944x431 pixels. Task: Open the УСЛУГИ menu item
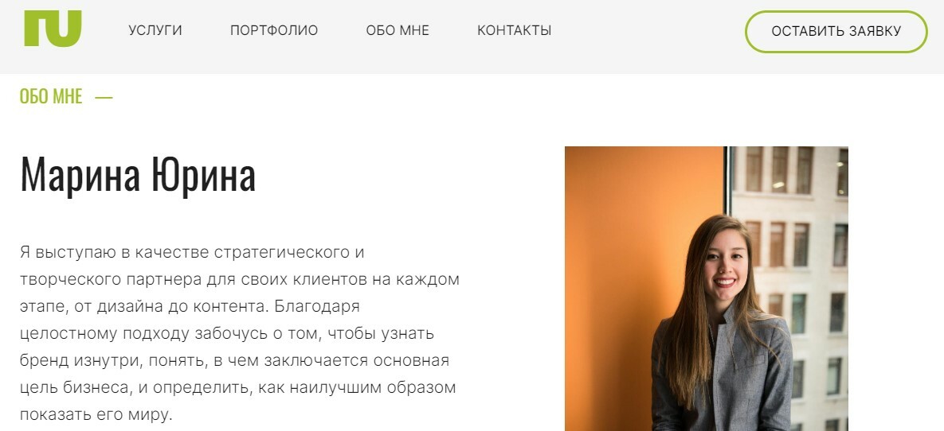tap(155, 30)
